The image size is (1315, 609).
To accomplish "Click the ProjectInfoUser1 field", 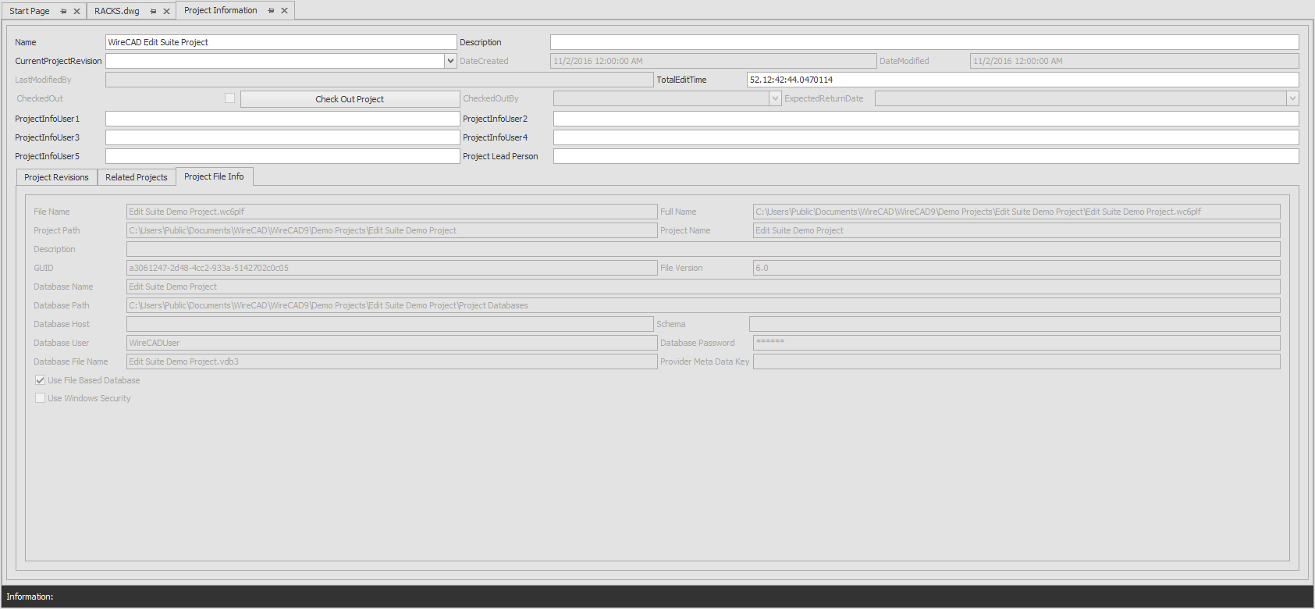I will coord(283,119).
